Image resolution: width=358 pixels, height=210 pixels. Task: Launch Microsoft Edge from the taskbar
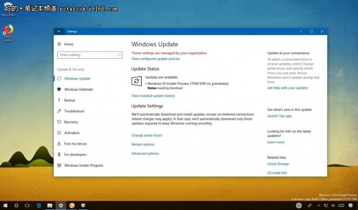[x=38, y=205]
